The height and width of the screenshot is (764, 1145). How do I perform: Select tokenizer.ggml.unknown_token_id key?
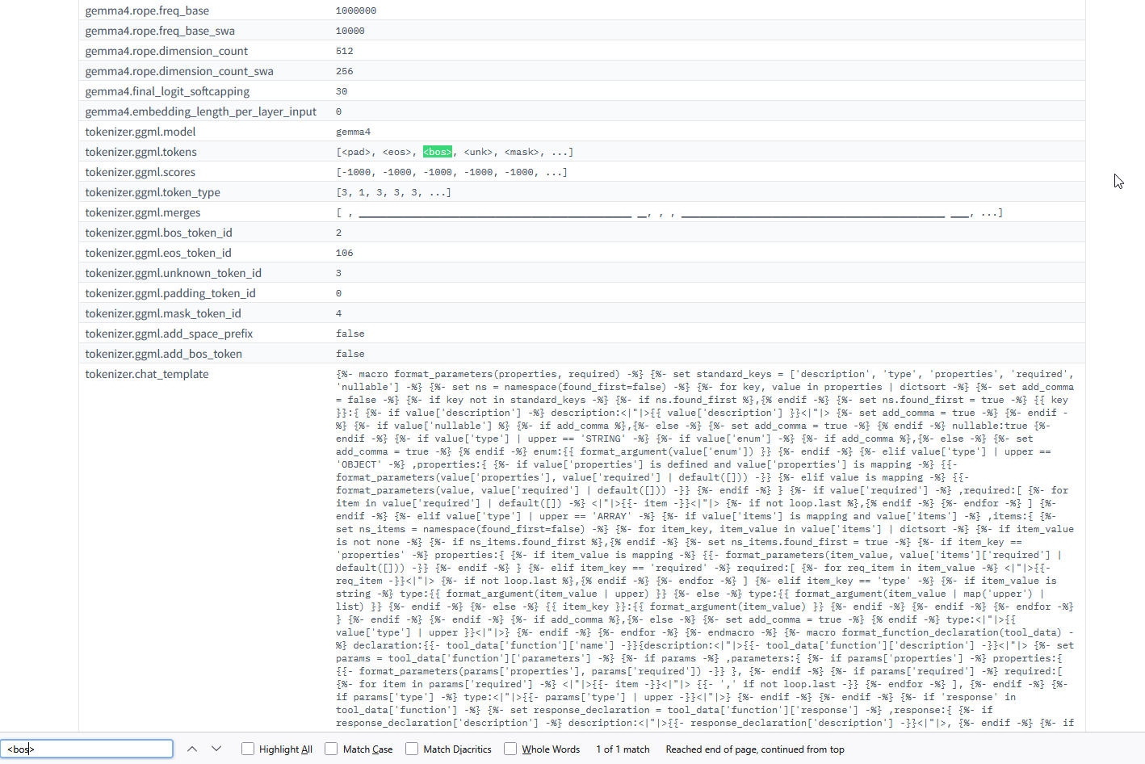click(x=174, y=273)
